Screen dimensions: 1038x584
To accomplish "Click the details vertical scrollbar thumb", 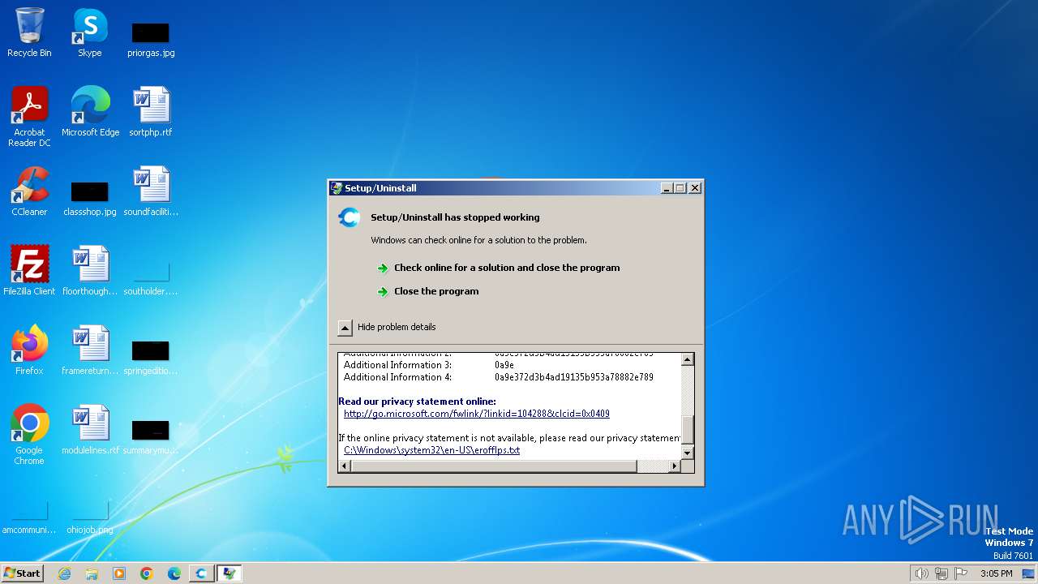I will pyautogui.click(x=688, y=431).
